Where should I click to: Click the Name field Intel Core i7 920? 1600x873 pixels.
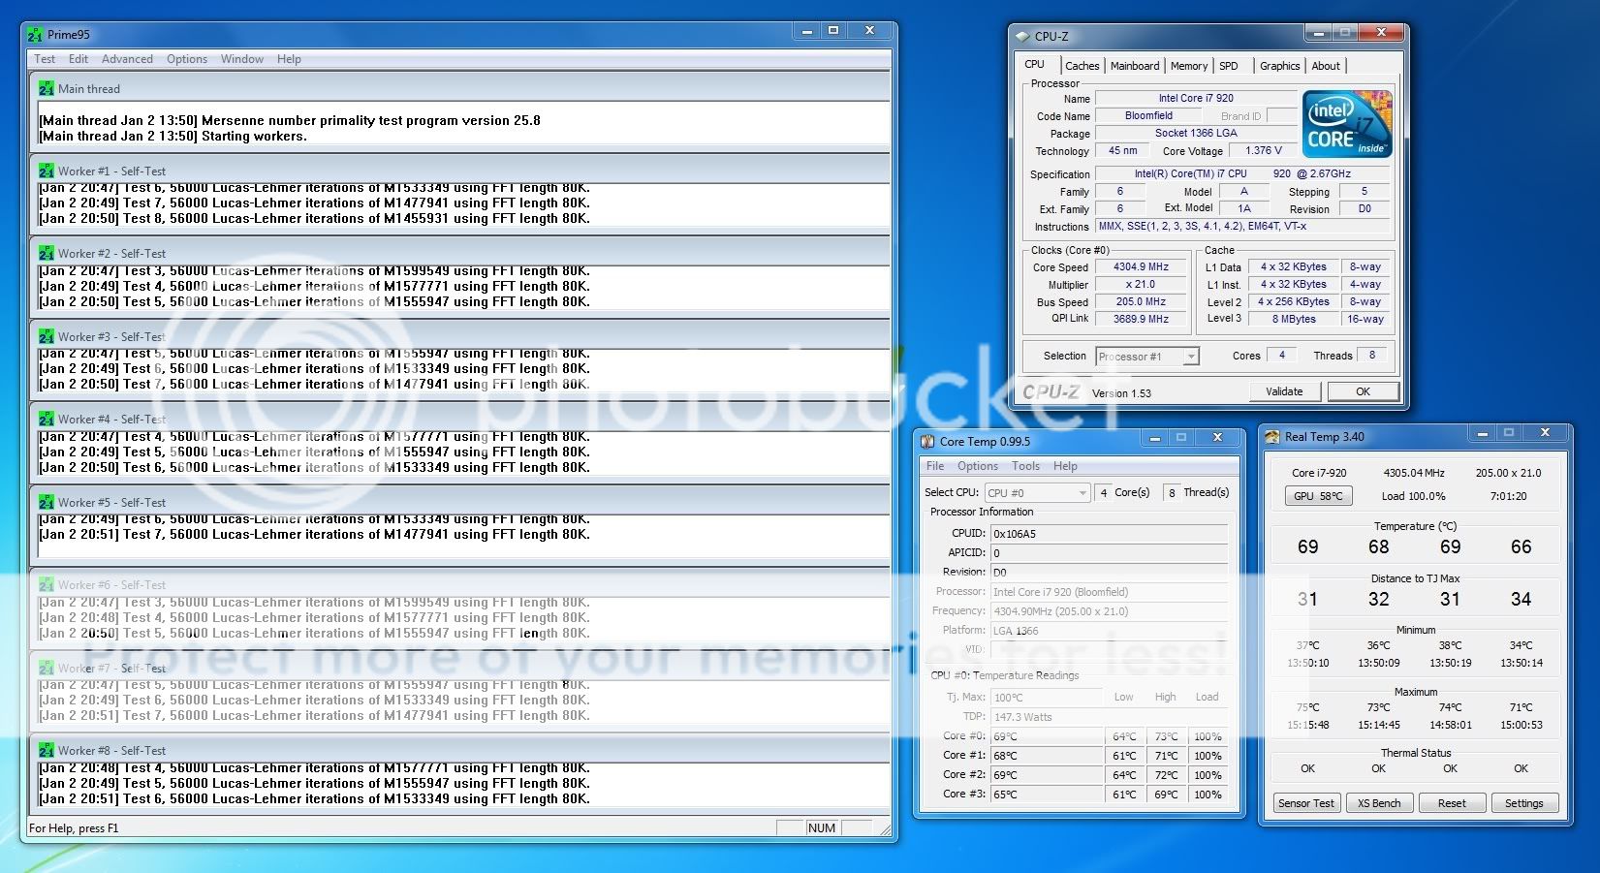(1196, 98)
